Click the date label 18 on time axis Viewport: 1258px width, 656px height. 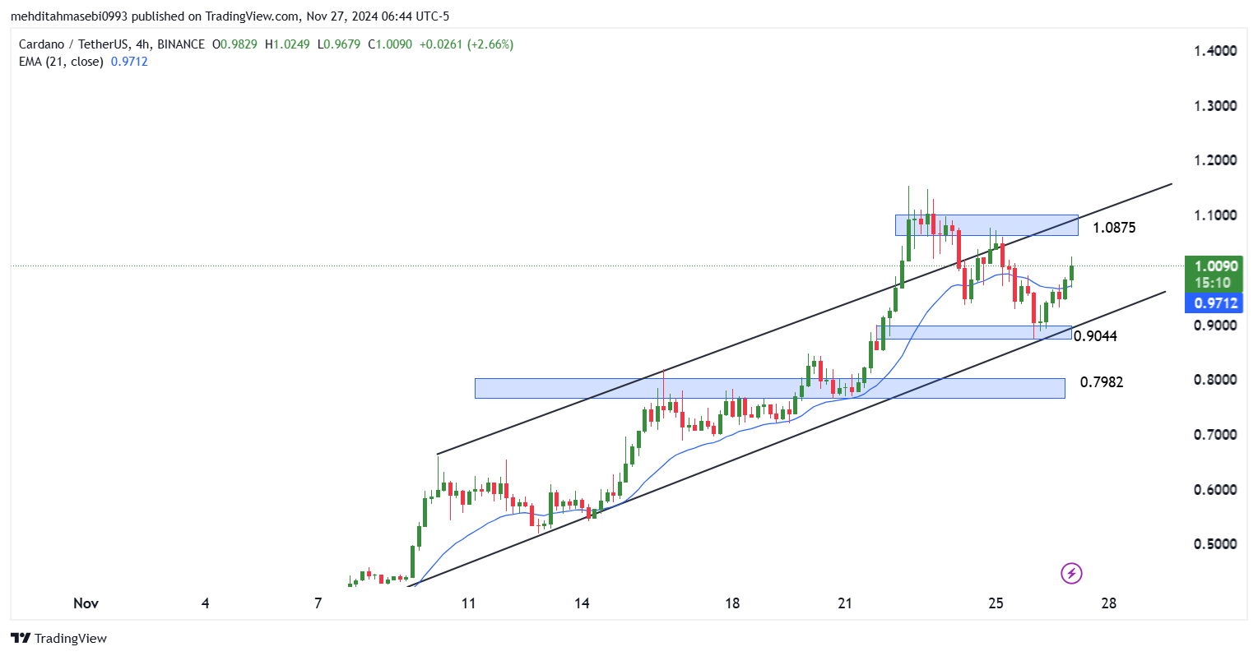coord(732,603)
